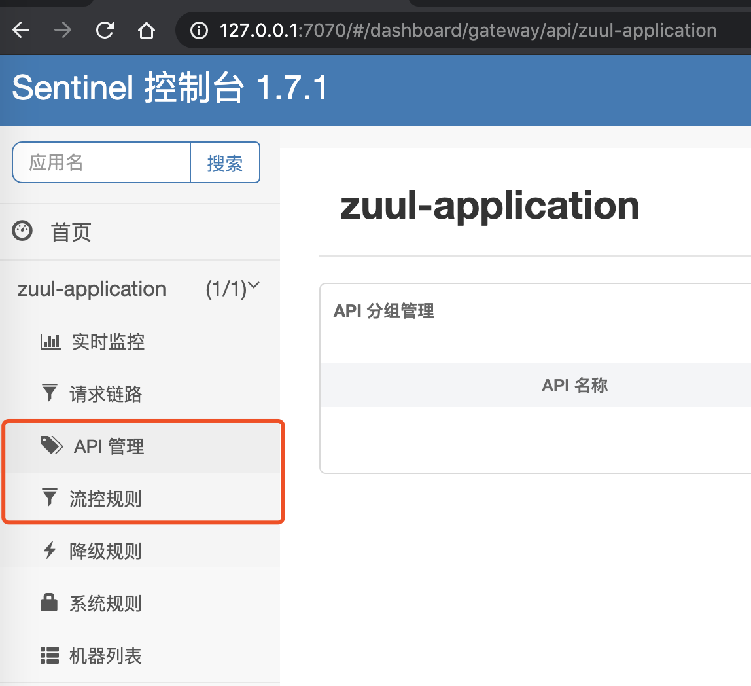This screenshot has height=686, width=751.
Task: Select the filter icon for 流控规则
Action: [x=50, y=497]
